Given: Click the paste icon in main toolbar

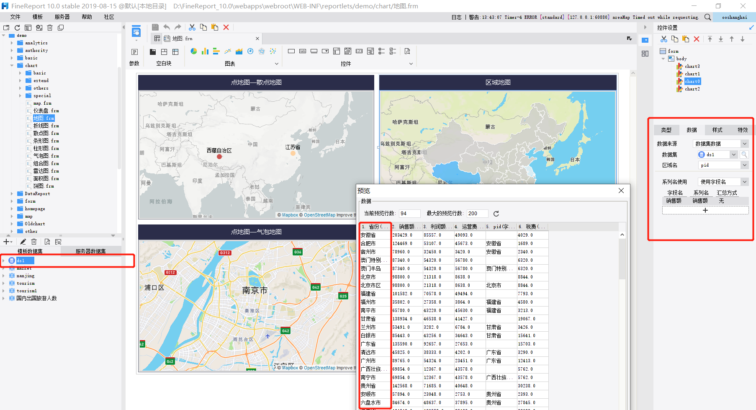Looking at the screenshot, I should [215, 27].
